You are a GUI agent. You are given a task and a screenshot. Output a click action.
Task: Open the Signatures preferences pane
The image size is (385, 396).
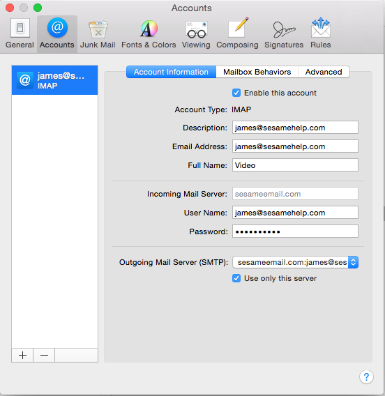coord(284,33)
